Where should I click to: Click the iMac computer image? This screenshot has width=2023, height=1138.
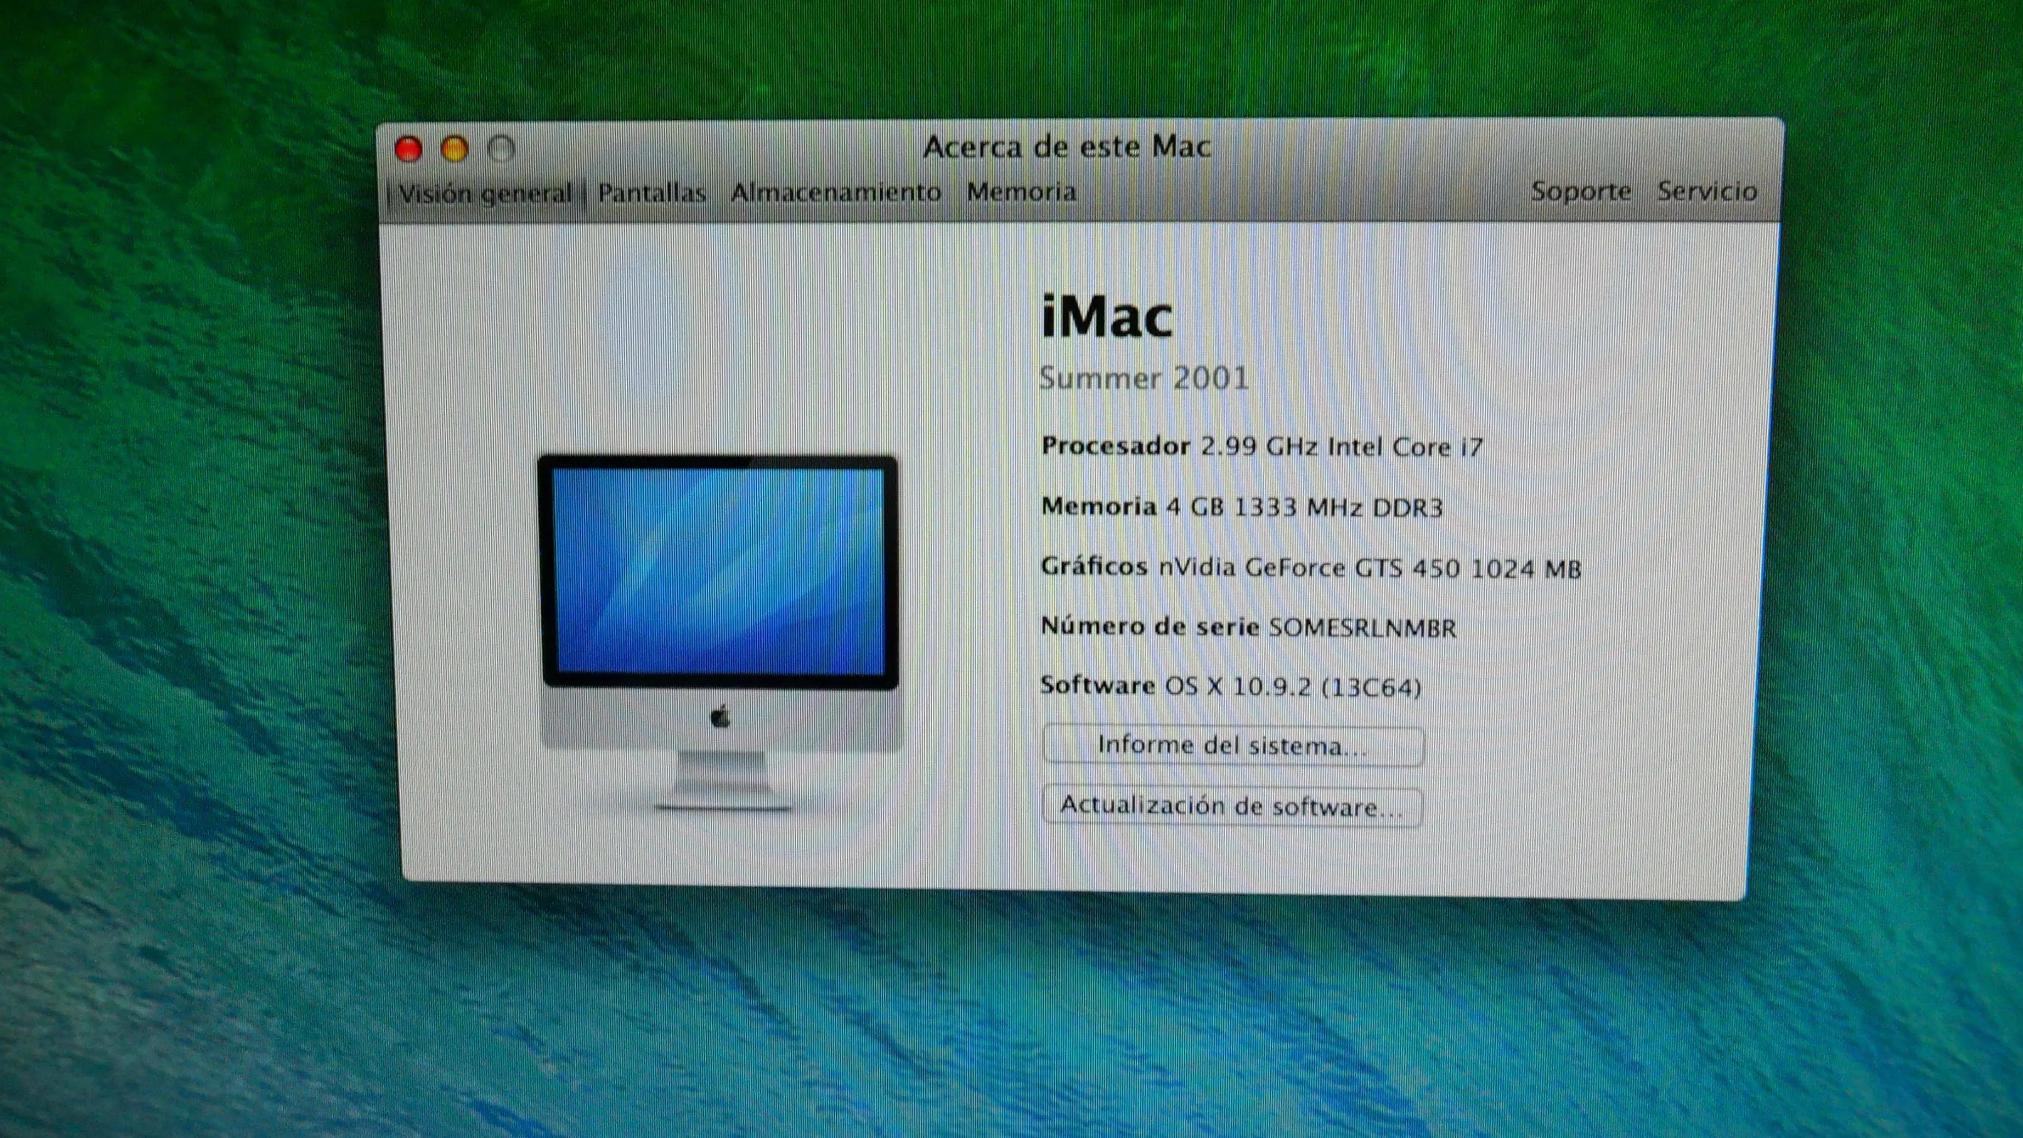pos(720,632)
